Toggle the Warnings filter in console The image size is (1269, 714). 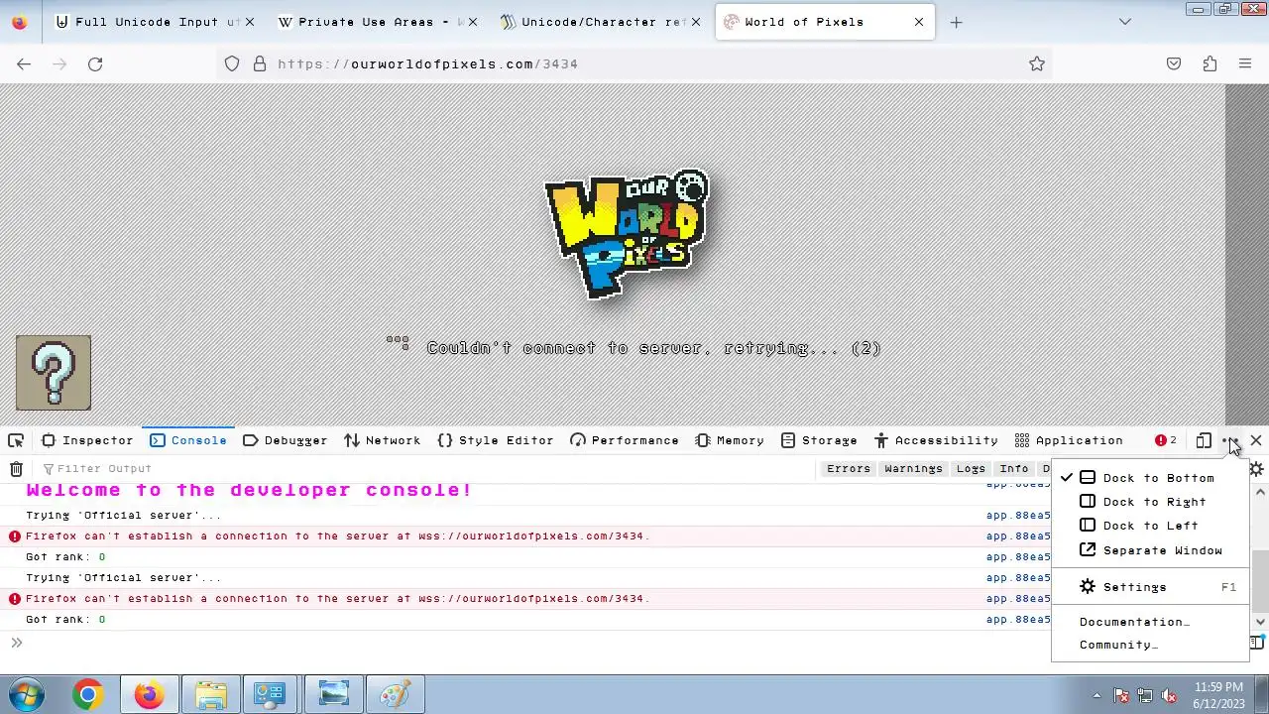click(x=913, y=469)
